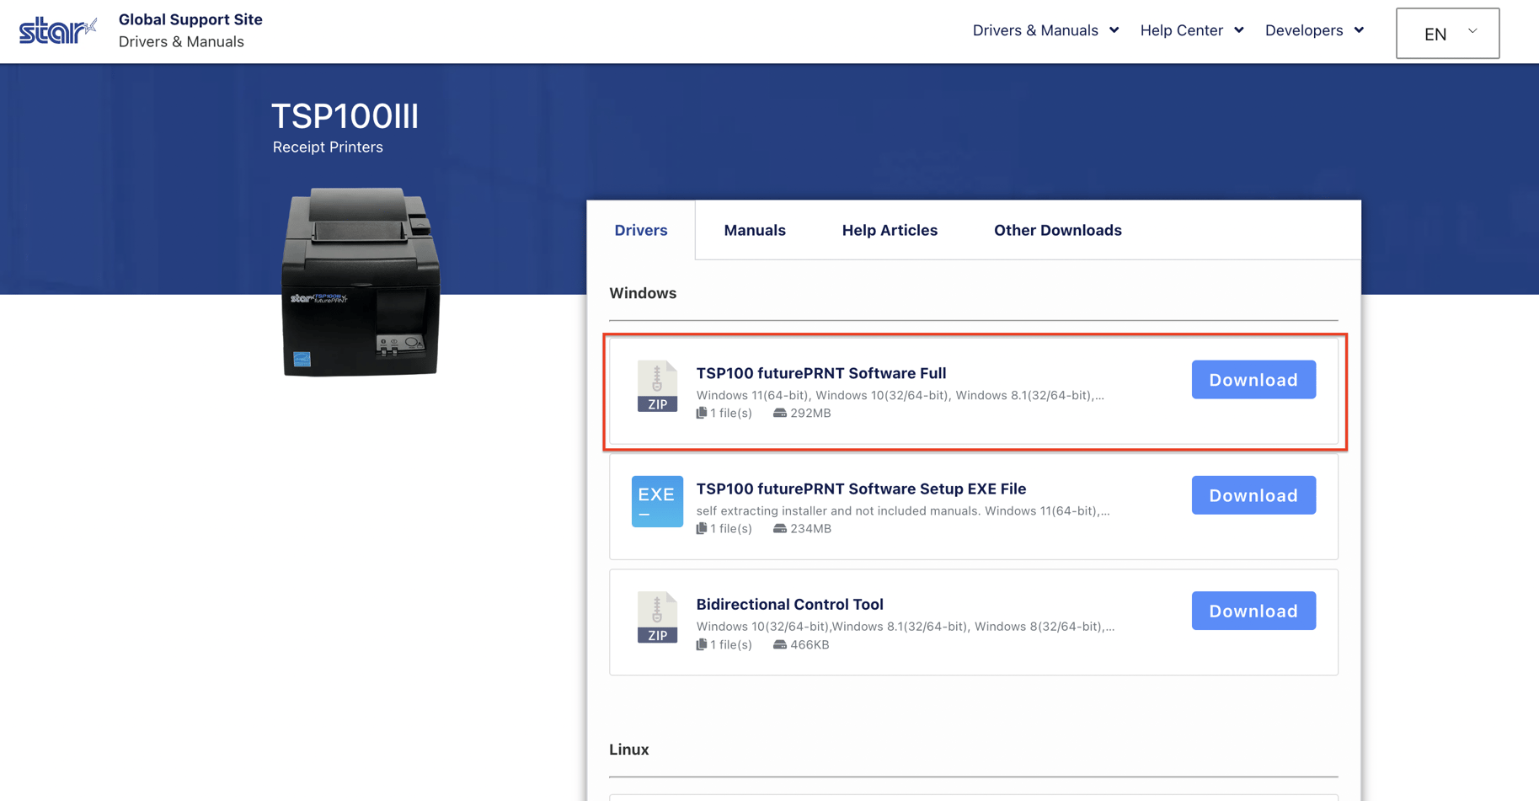Click the storage icon next to 292MB

tap(779, 413)
